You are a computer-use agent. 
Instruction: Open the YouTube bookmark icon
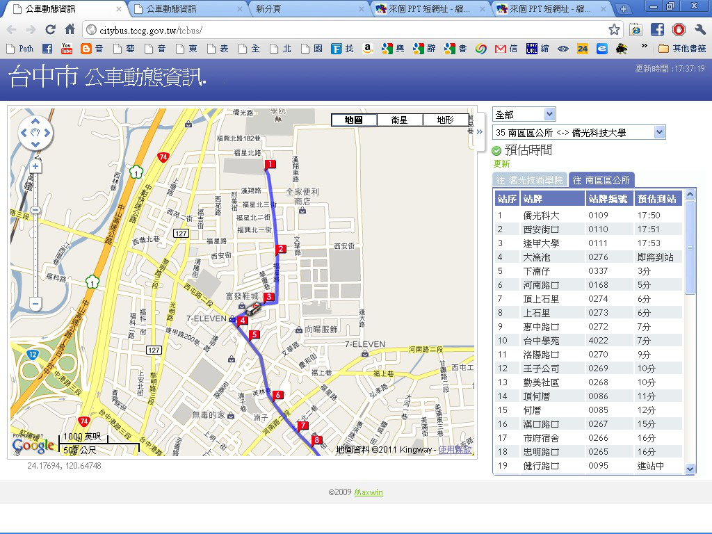(67, 49)
